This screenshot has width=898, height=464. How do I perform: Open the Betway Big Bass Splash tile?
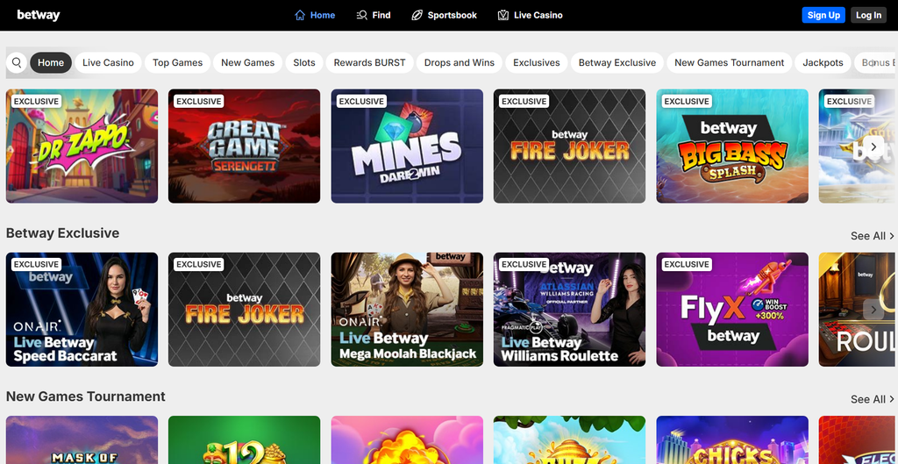pos(732,146)
